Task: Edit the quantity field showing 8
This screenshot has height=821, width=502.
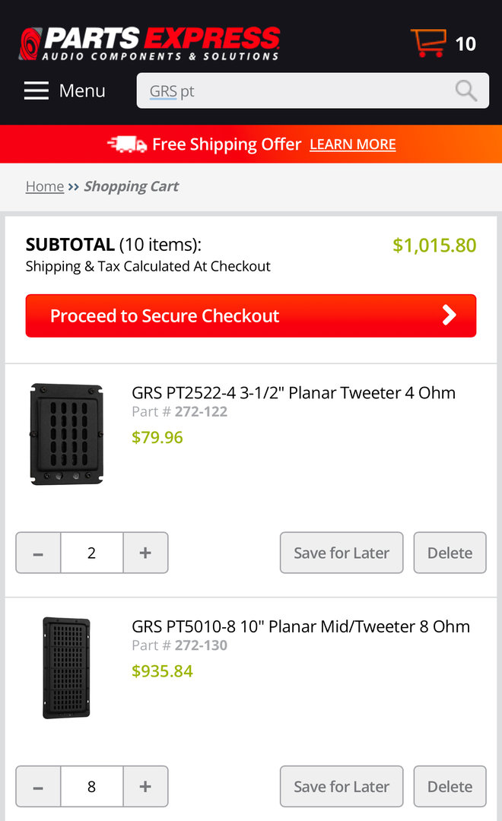Action: coord(92,786)
